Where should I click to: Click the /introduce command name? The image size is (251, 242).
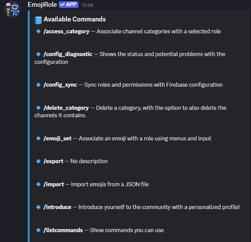[57, 207]
